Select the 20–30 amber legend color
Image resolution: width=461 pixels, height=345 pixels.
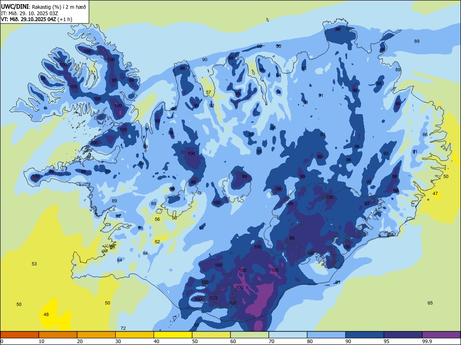96,335
